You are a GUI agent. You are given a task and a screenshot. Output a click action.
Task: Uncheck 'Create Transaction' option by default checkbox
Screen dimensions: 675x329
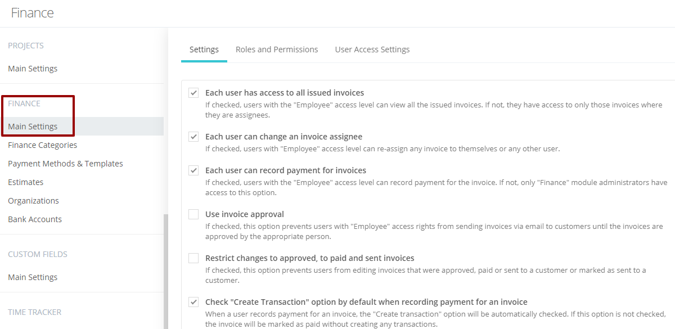pos(193,302)
